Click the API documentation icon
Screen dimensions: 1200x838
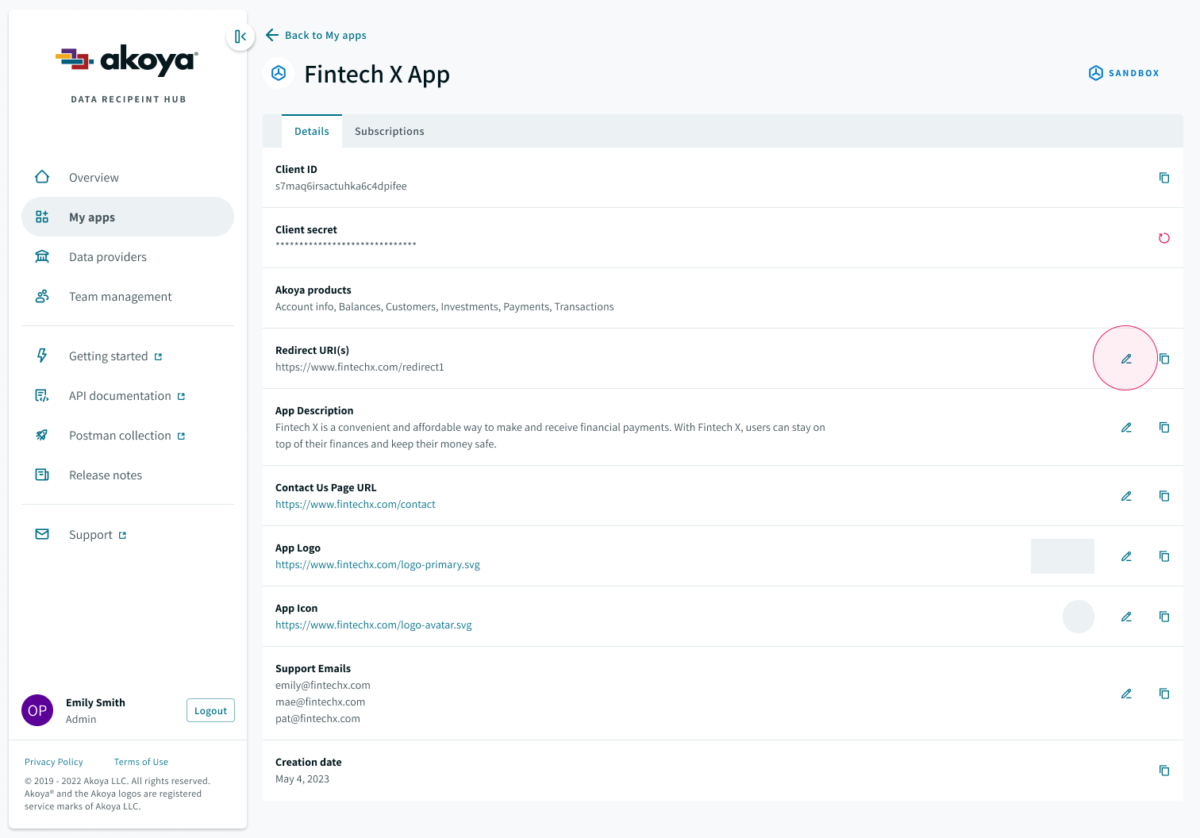click(42, 395)
